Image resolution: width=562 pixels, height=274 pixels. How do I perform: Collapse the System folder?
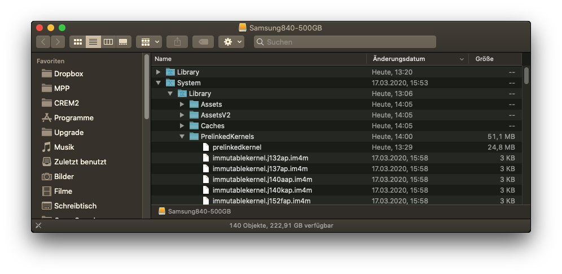[x=158, y=83]
